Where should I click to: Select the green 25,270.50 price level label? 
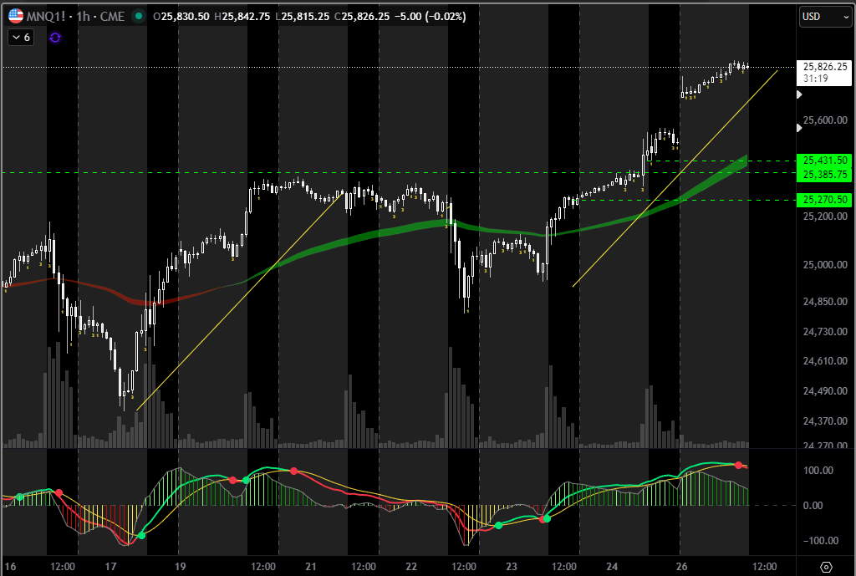pyautogui.click(x=824, y=200)
